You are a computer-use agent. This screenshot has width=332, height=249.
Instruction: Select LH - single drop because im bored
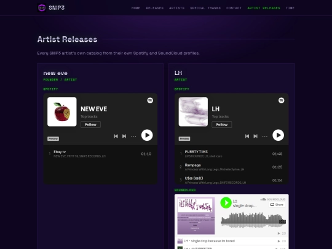[x=231, y=241]
